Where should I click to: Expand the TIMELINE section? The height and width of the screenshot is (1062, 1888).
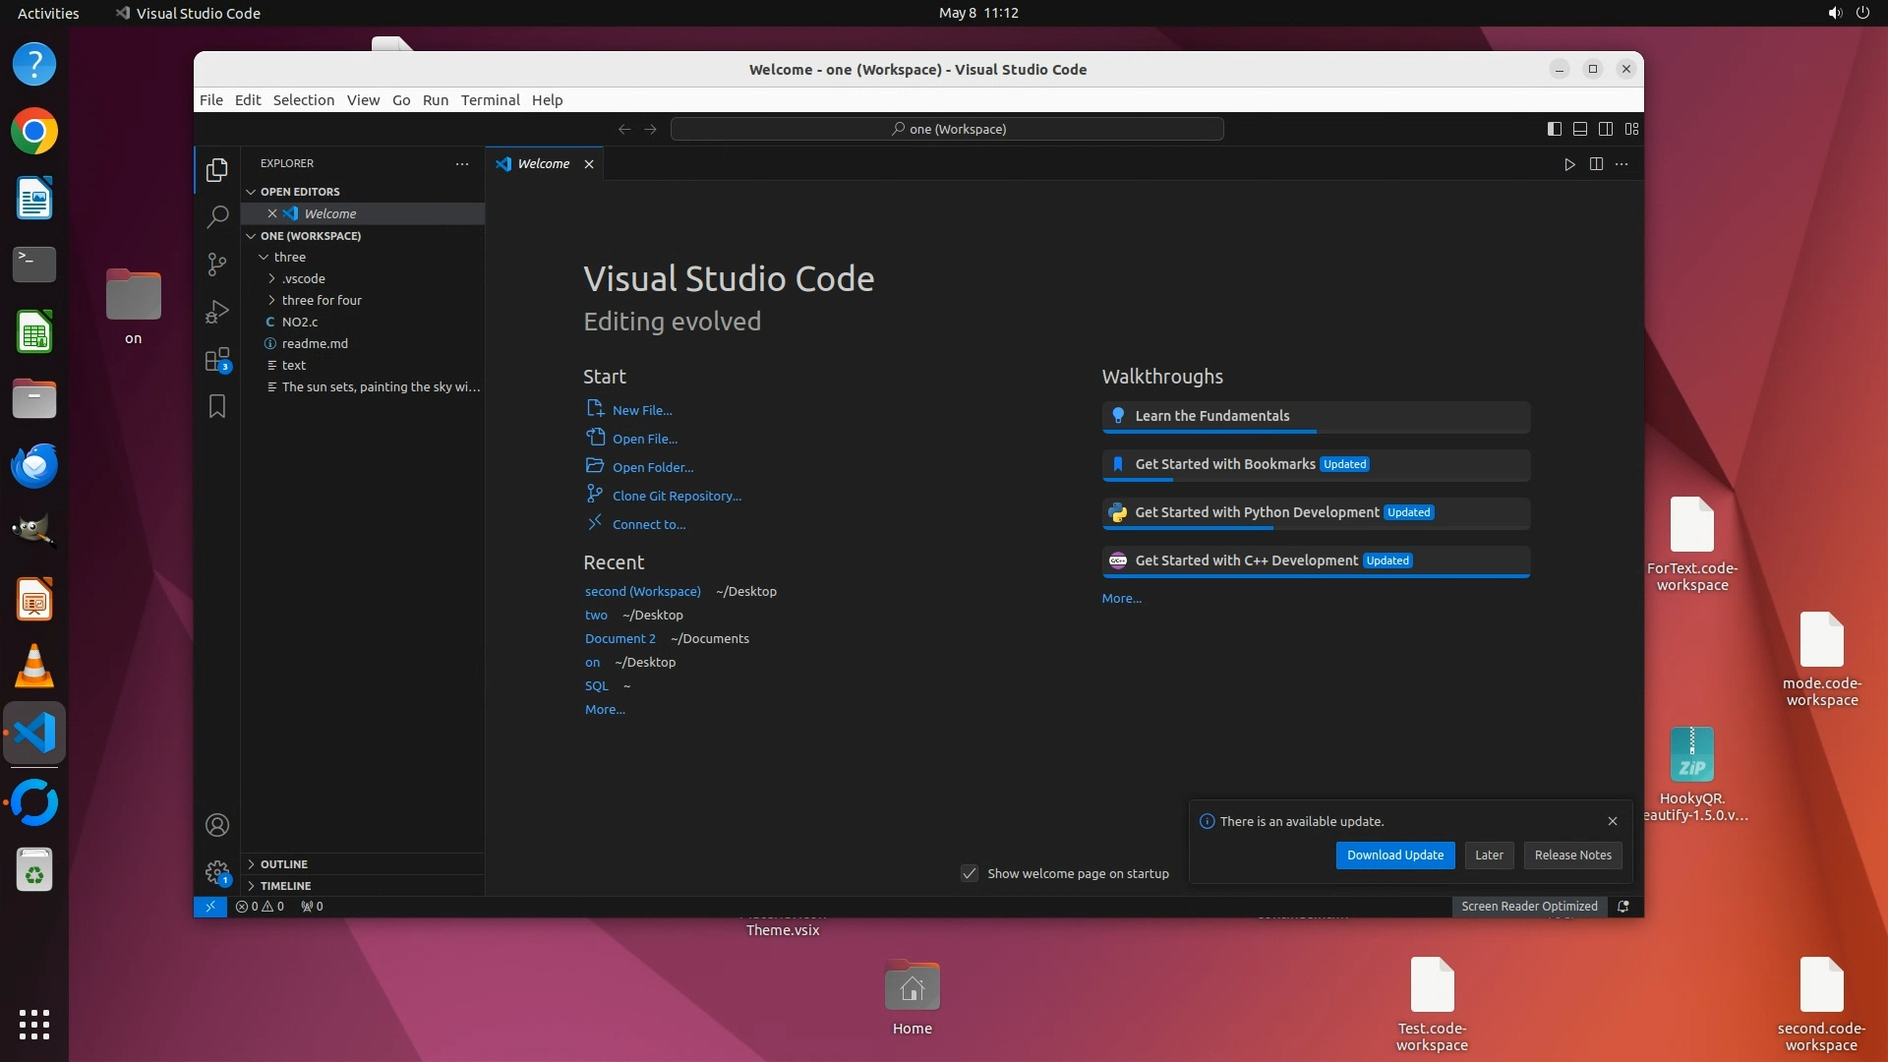[285, 886]
